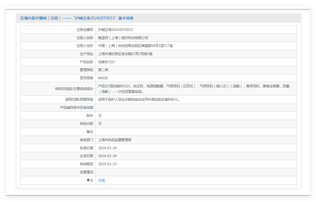Select the 生效日期 value 2024-01-24
The width and height of the screenshot is (316, 202).
pyautogui.click(x=107, y=156)
